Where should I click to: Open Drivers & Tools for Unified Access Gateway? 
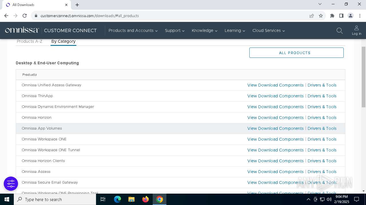pyautogui.click(x=322, y=85)
